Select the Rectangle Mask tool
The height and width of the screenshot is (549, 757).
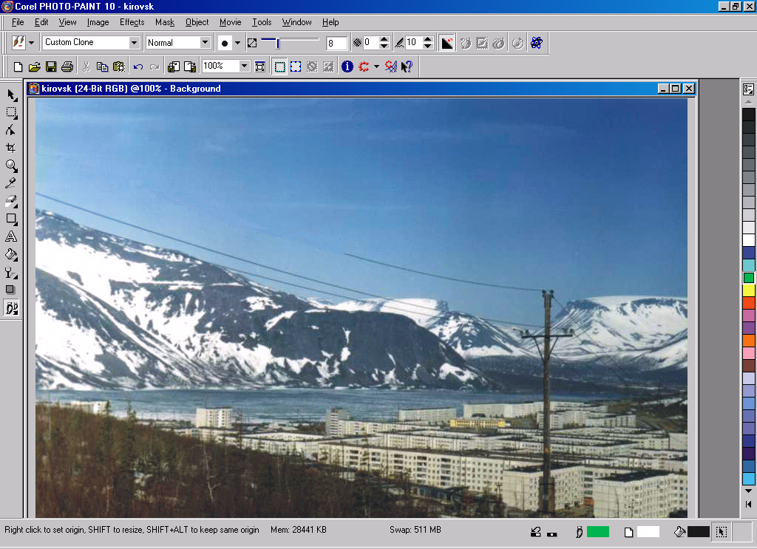(x=11, y=113)
